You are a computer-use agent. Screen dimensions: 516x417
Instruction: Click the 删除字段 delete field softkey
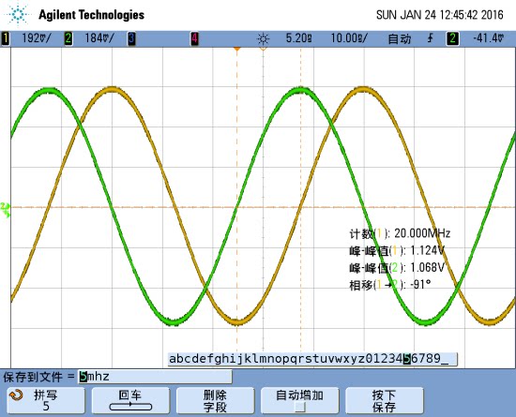click(x=215, y=400)
